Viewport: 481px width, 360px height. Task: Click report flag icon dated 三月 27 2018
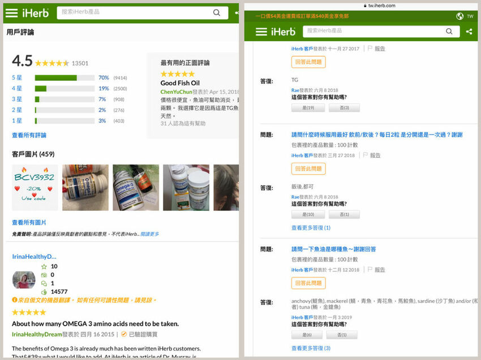365,155
